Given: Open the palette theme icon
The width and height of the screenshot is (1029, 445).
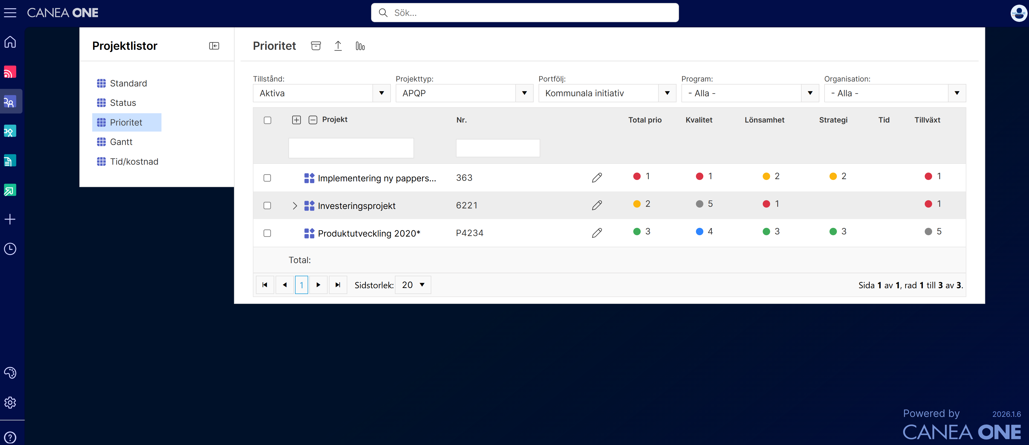Looking at the screenshot, I should pyautogui.click(x=10, y=373).
